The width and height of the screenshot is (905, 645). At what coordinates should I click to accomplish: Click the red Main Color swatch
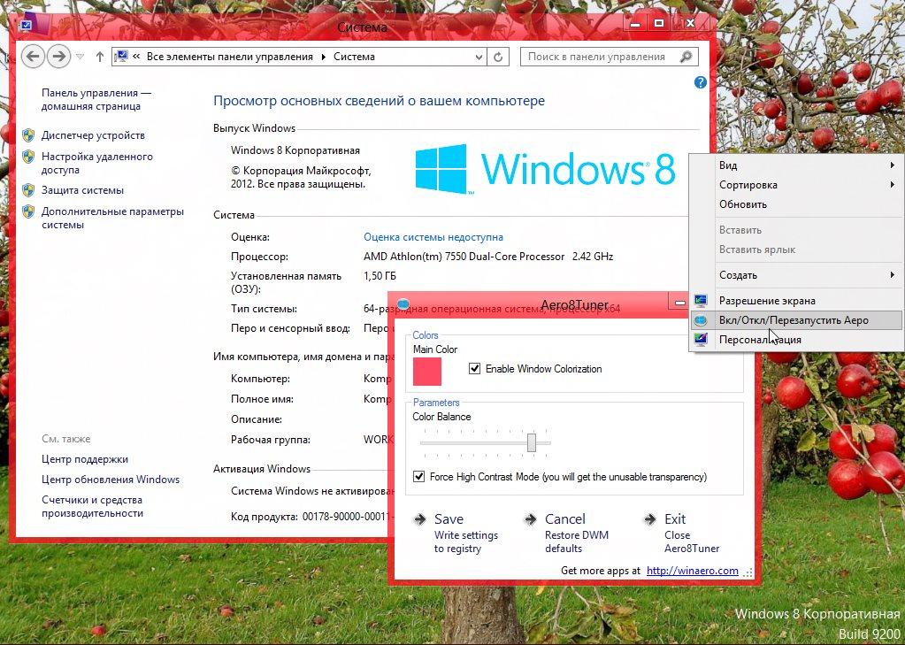click(x=427, y=372)
